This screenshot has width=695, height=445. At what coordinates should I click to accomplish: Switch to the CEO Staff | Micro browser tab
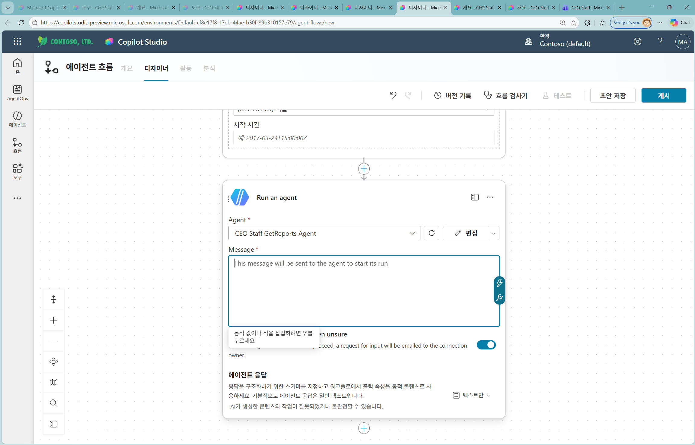586,8
